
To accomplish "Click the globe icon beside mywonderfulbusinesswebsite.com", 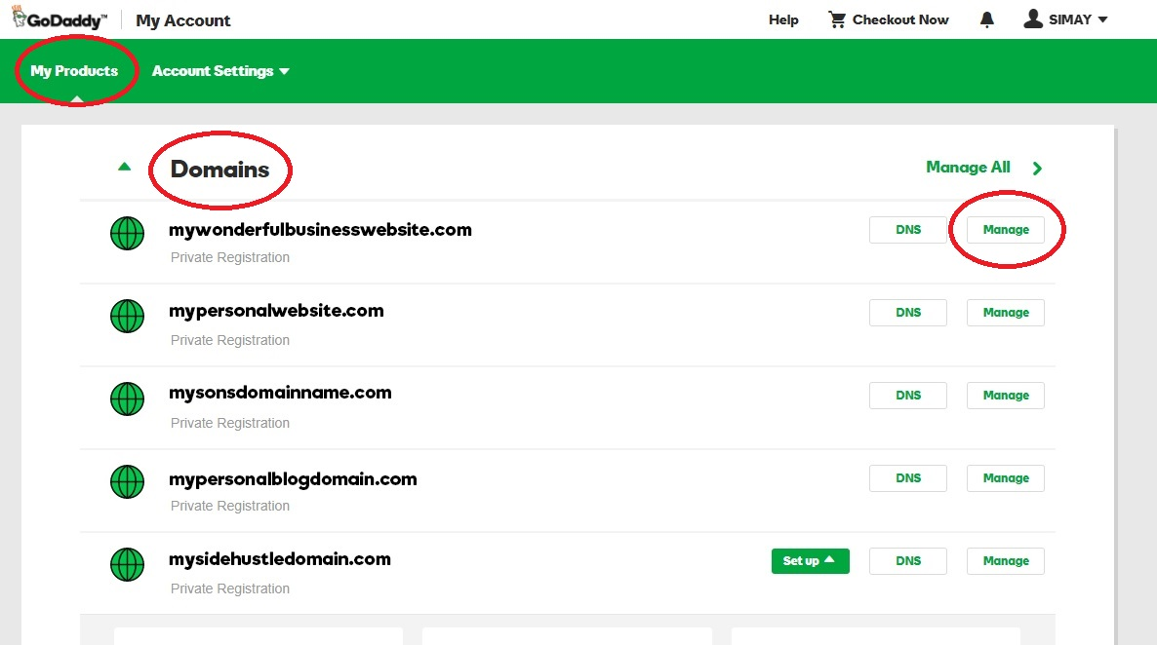I will 127,233.
